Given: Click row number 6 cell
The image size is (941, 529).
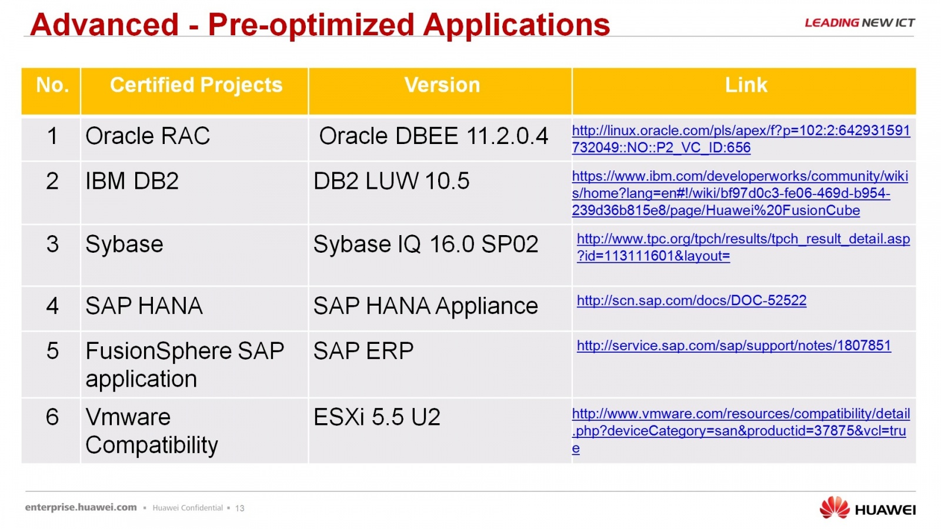Looking at the screenshot, I should (51, 431).
